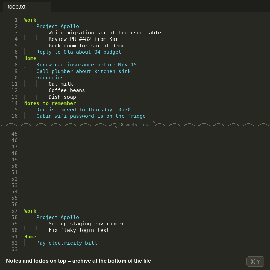Select 'Project Apollo' on line 2

pos(58,26)
